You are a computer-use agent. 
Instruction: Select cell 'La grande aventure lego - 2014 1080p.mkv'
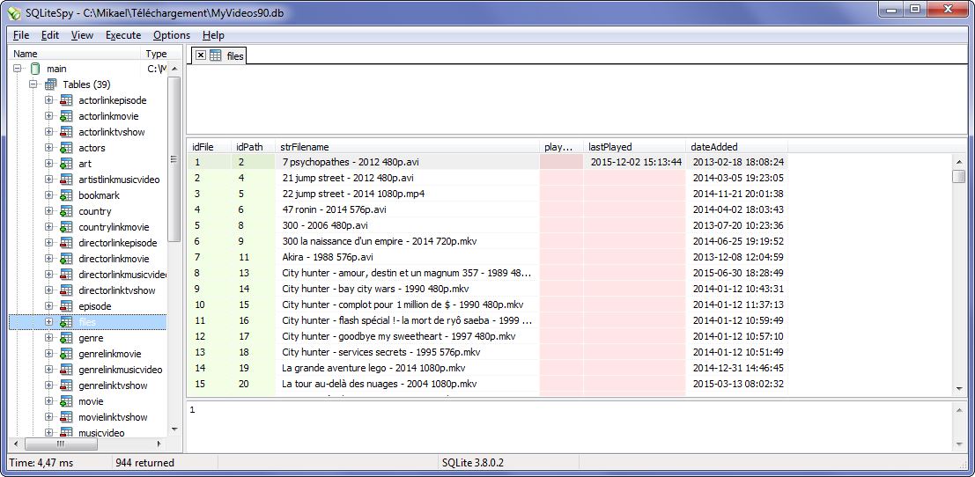coord(407,368)
